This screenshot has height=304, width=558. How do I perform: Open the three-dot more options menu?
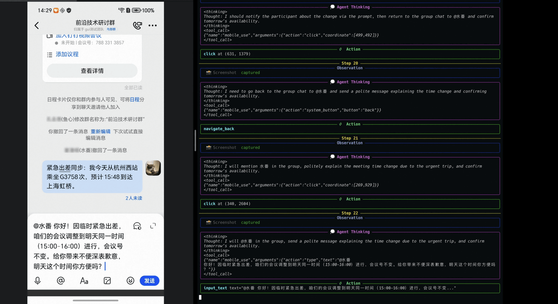(153, 26)
